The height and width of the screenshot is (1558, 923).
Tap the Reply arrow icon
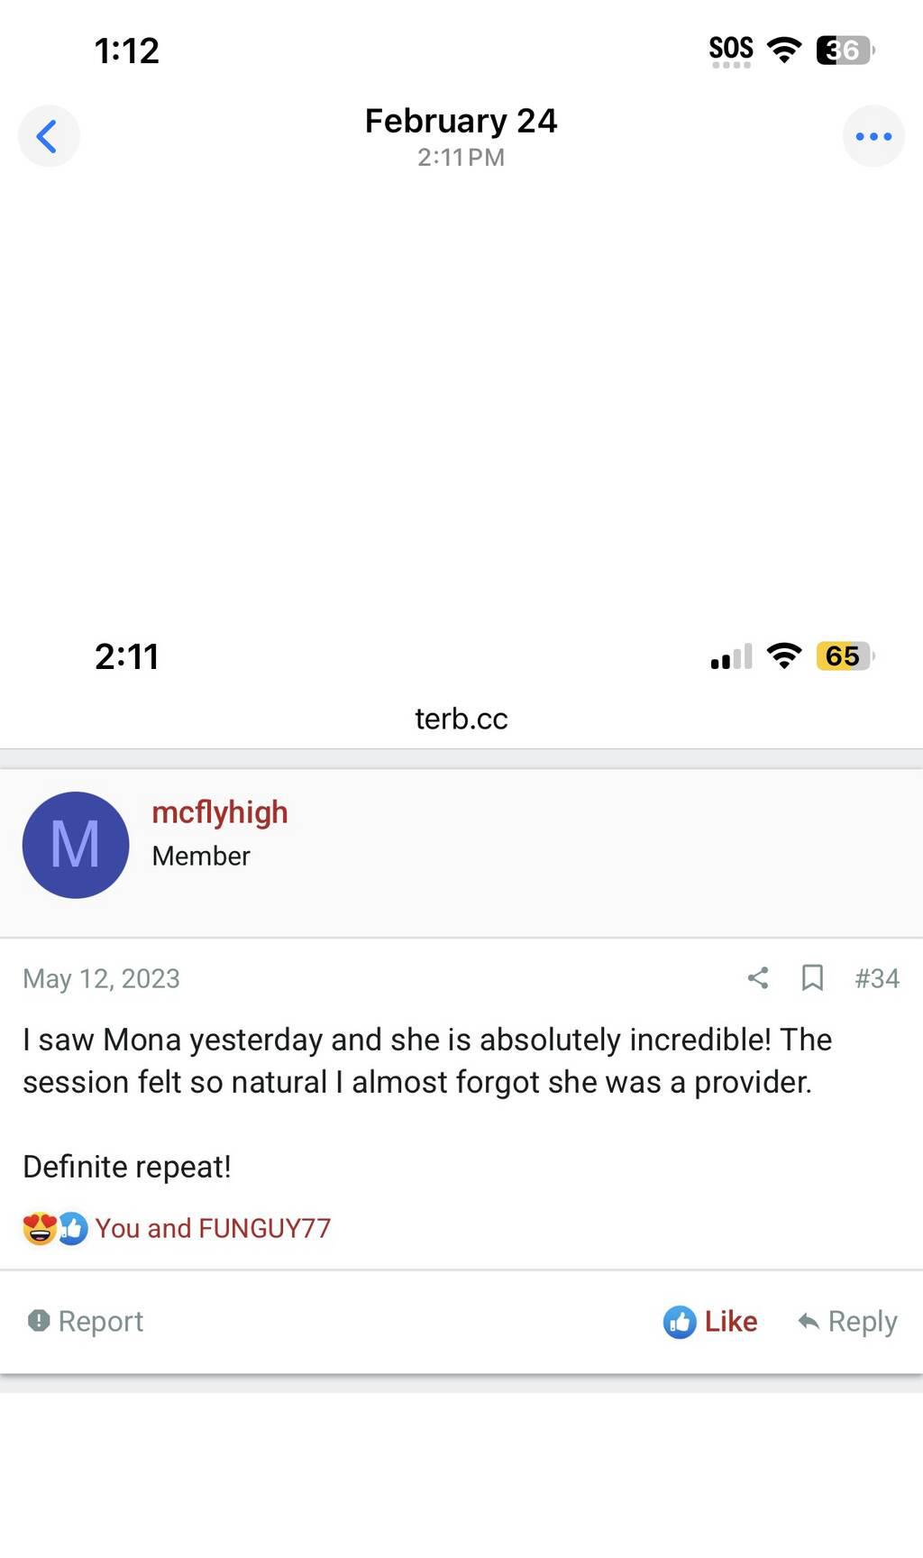pyautogui.click(x=809, y=1322)
